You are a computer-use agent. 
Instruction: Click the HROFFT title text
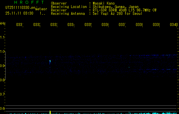coord(29,2)
